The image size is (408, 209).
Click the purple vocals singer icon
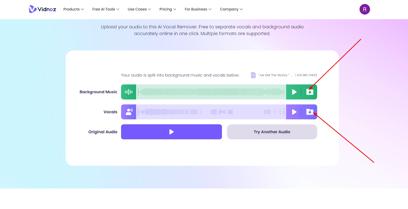[129, 112]
